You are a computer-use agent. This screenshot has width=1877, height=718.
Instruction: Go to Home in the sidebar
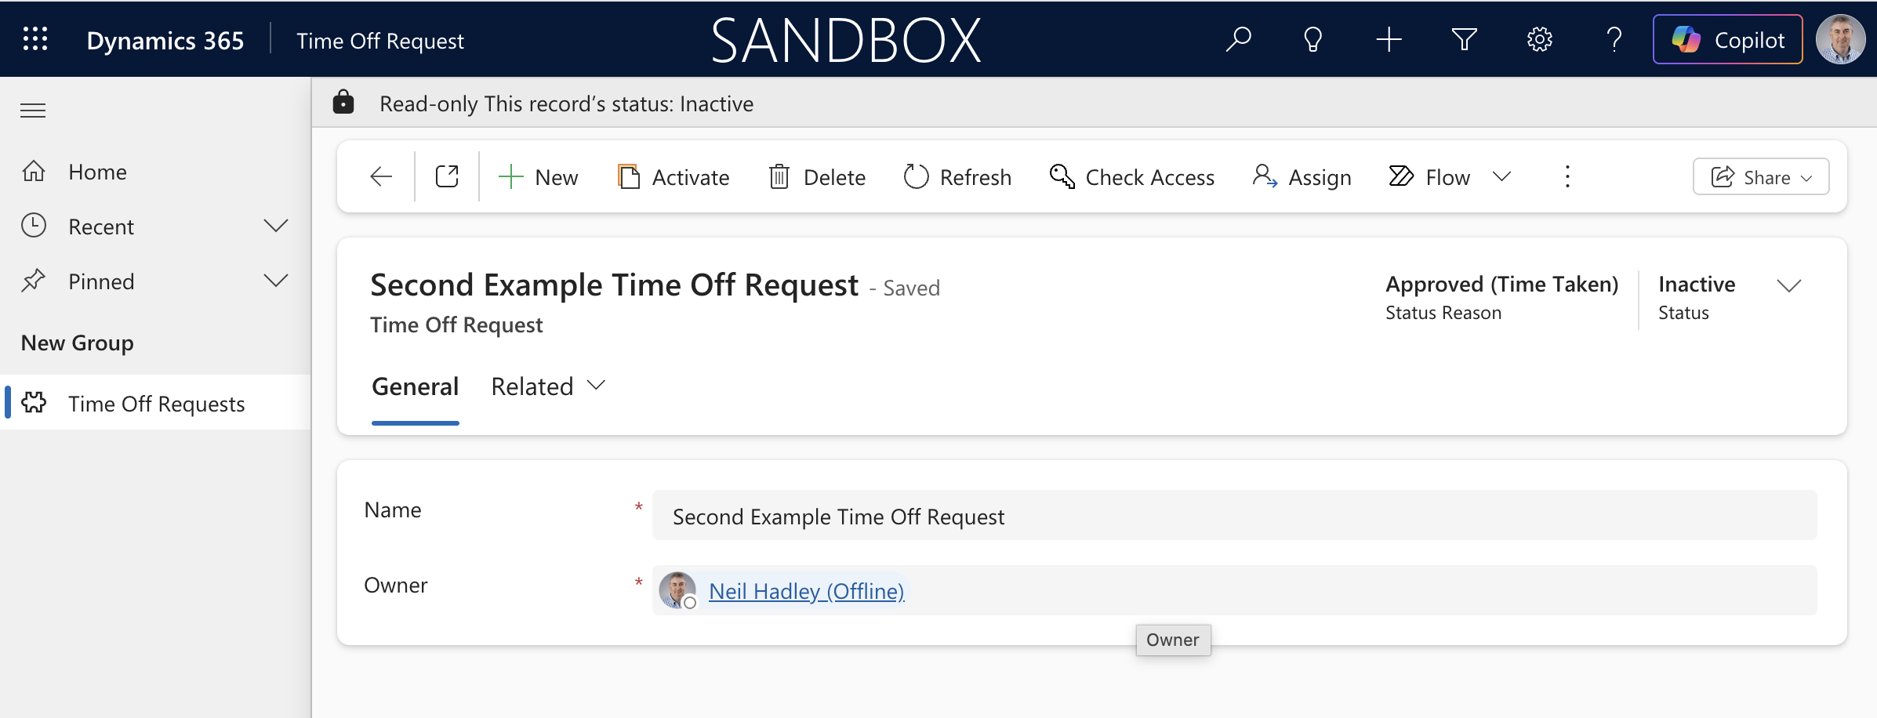point(97,172)
